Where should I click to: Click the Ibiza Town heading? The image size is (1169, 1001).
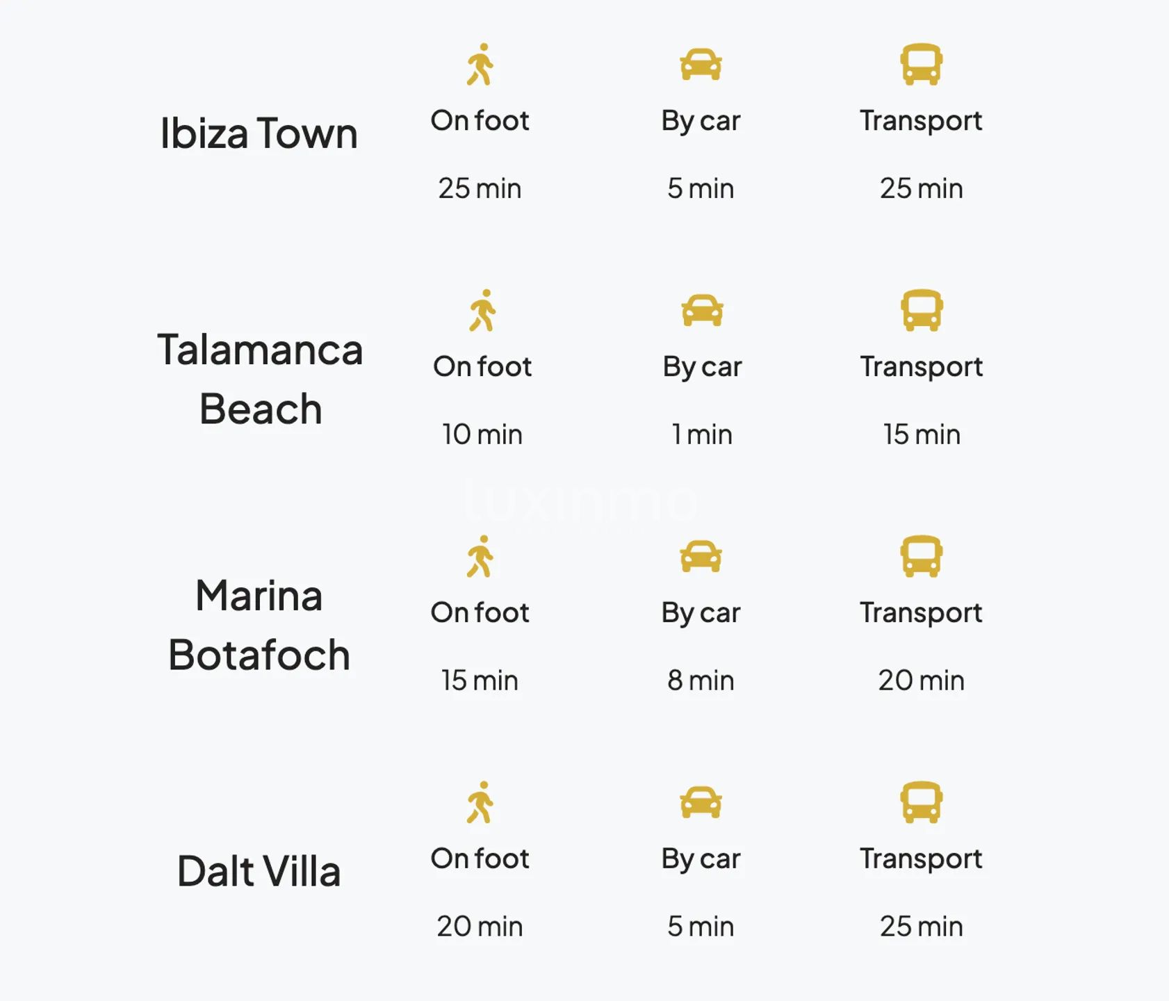pyautogui.click(x=259, y=133)
